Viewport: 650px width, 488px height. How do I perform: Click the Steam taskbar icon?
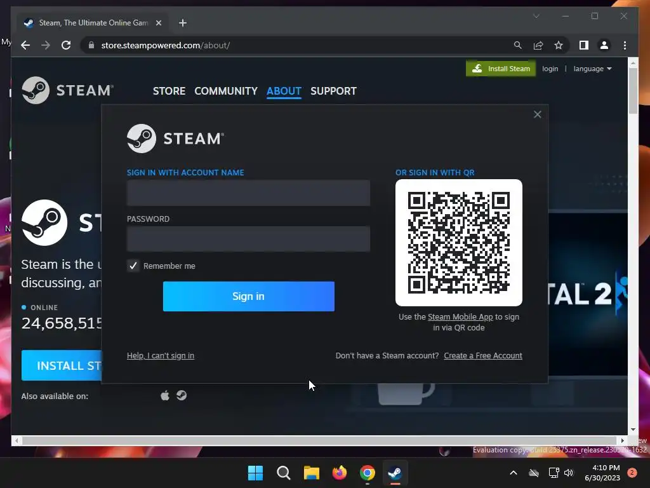(x=395, y=473)
